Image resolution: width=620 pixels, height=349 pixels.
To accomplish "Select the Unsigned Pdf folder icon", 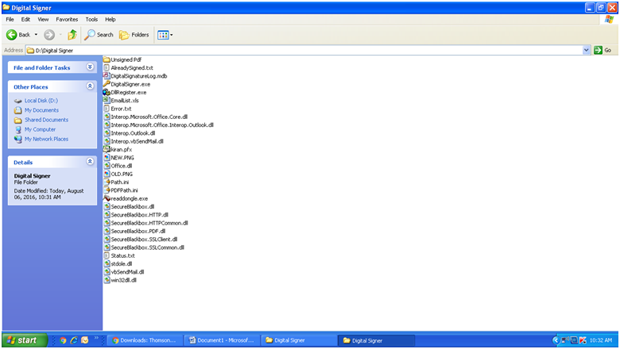I will 107,59.
